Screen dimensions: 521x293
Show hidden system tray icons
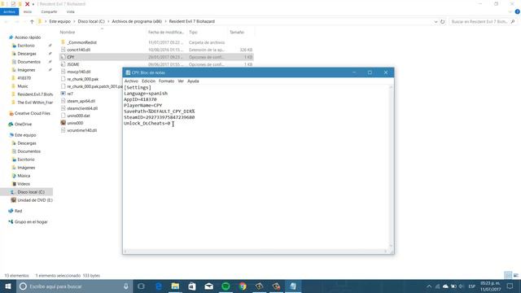click(x=429, y=286)
